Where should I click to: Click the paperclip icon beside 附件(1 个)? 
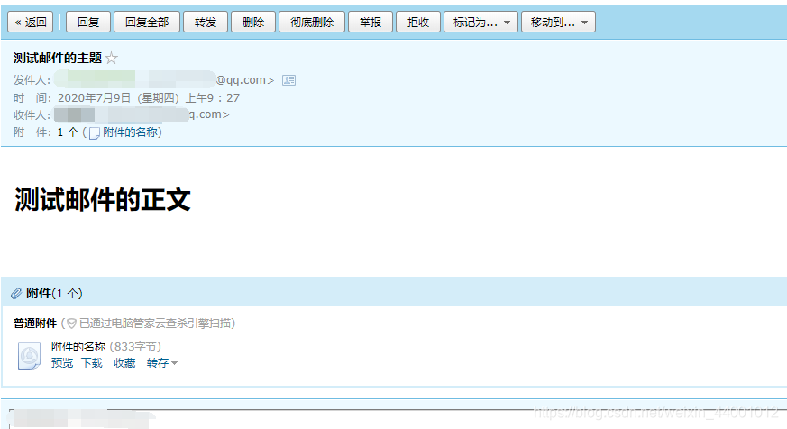pyautogui.click(x=16, y=293)
